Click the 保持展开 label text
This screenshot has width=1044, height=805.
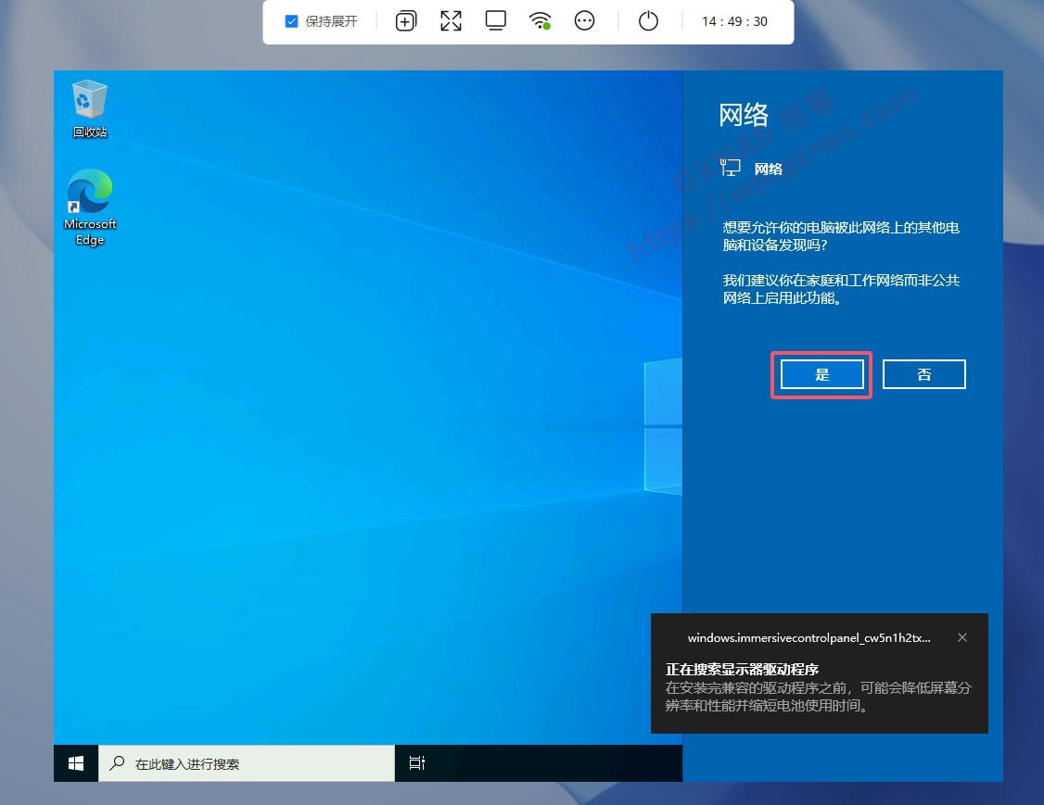click(x=331, y=21)
